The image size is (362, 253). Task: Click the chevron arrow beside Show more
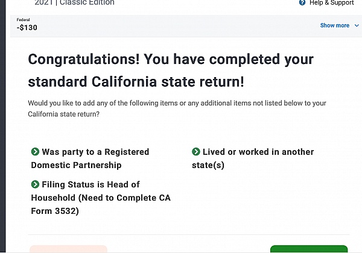click(357, 25)
